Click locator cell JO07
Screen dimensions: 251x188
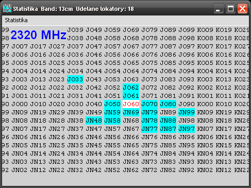click(x=20, y=46)
